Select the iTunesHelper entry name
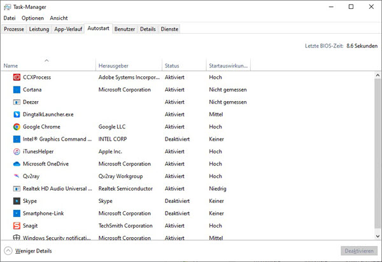The image size is (382, 262). coord(38,151)
